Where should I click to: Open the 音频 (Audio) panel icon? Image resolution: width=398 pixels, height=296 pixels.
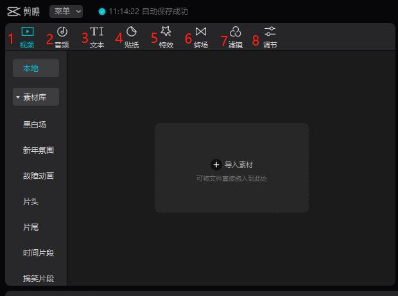pos(62,32)
